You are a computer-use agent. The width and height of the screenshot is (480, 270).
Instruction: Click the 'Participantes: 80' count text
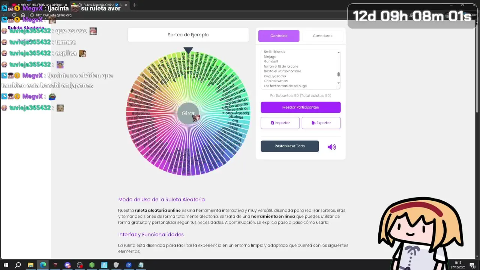pos(300,96)
